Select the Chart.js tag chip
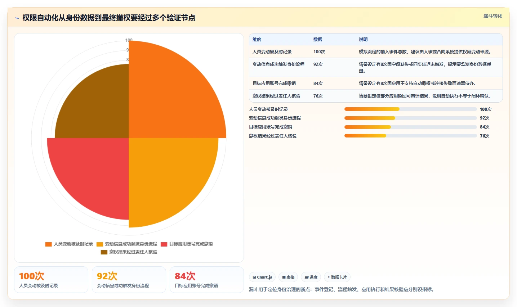Screen dimensions: 517x307 coord(262,277)
